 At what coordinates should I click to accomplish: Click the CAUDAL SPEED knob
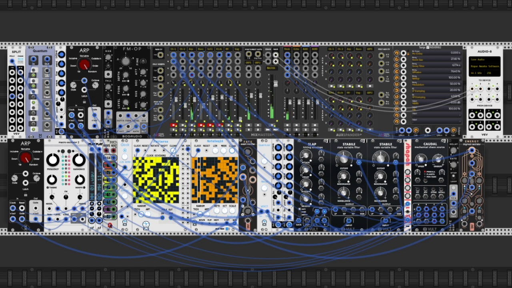[x=421, y=160]
